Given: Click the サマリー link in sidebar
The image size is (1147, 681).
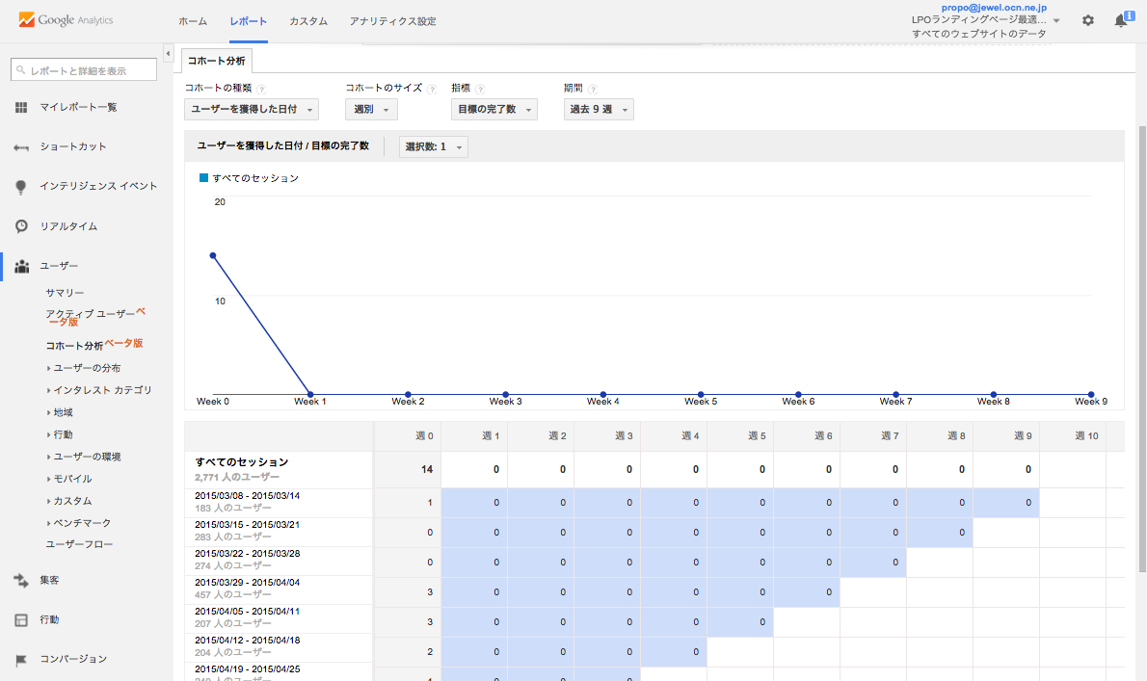Looking at the screenshot, I should [66, 293].
